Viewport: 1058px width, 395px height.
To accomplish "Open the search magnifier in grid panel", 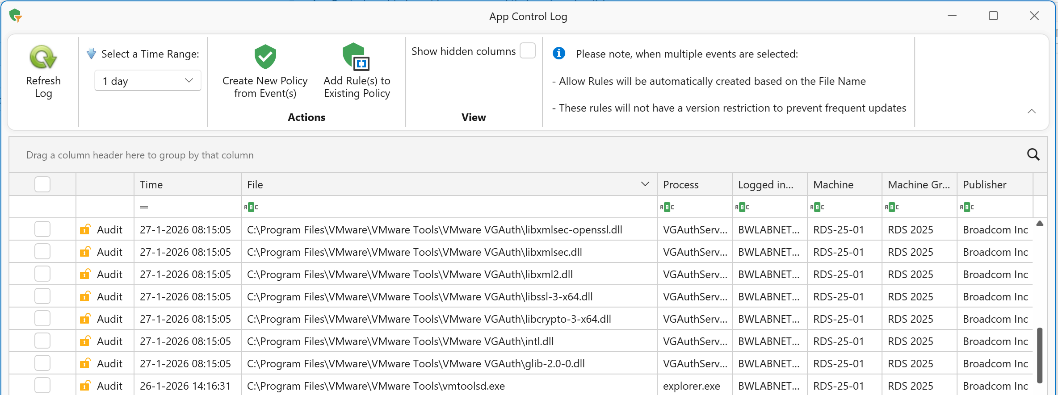I will click(1033, 154).
